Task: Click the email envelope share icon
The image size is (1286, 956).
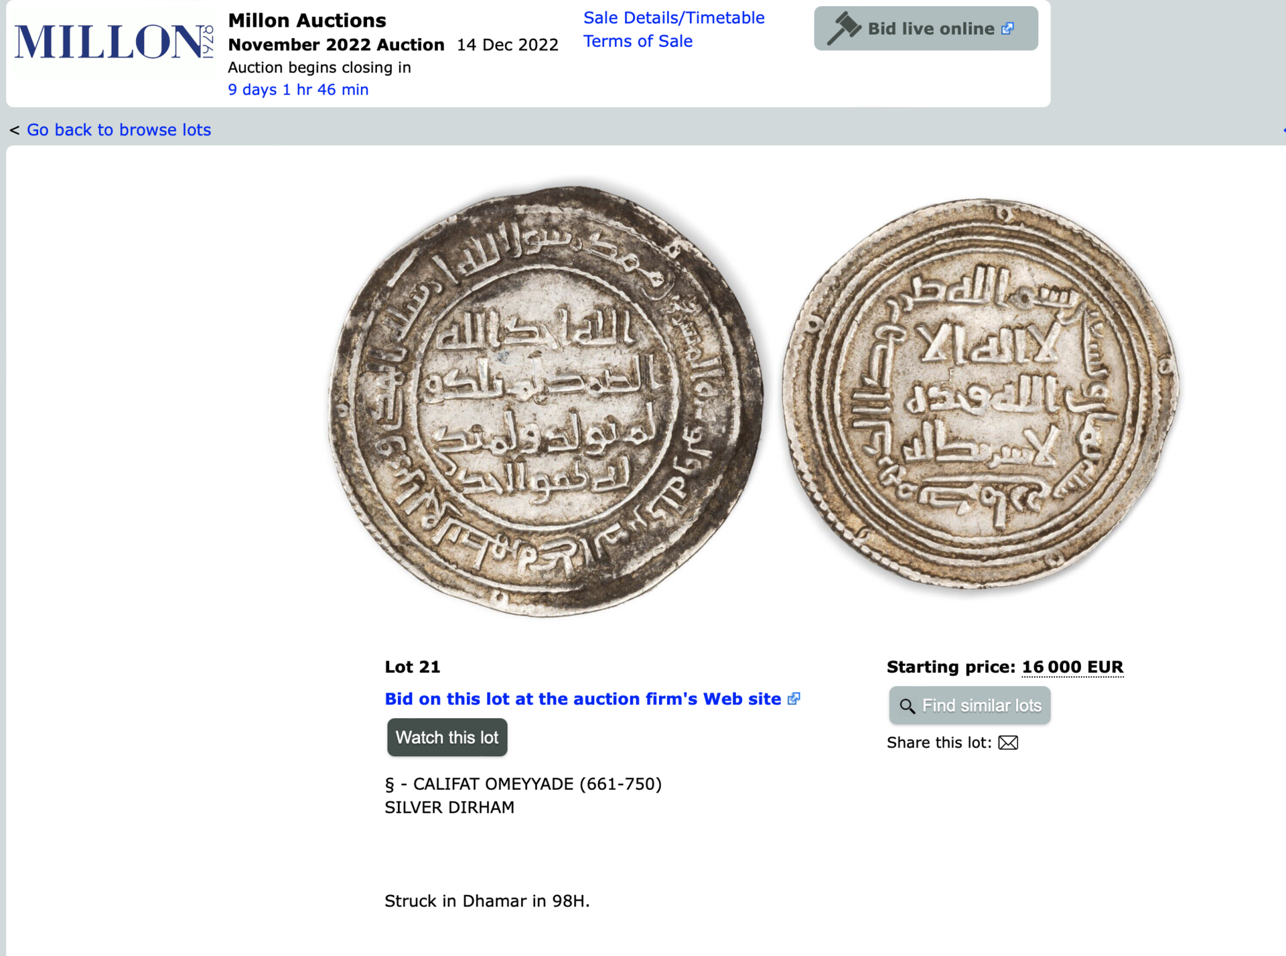Action: pos(1008,742)
